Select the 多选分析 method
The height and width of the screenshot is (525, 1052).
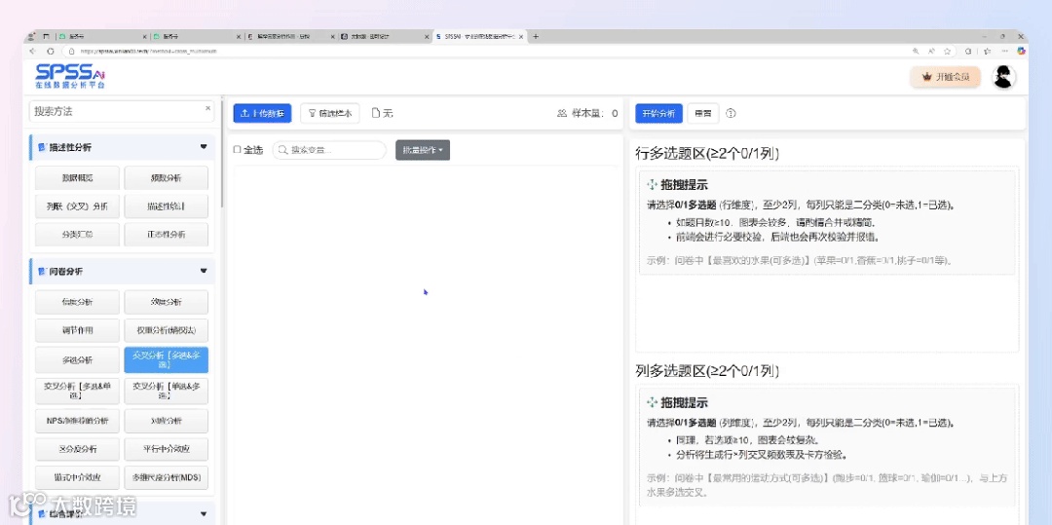pyautogui.click(x=77, y=360)
